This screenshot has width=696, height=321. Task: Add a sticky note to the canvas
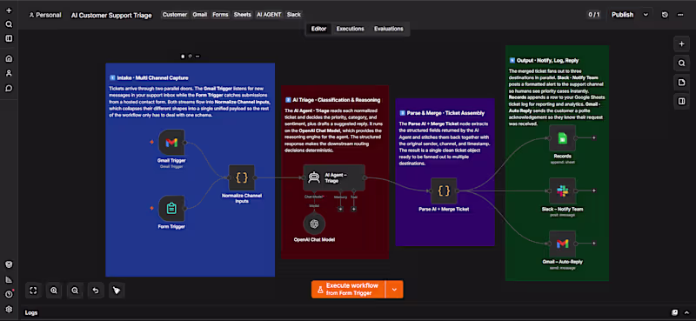681,83
